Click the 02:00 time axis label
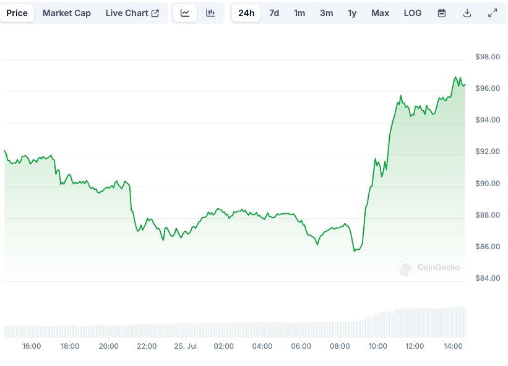 (223, 346)
